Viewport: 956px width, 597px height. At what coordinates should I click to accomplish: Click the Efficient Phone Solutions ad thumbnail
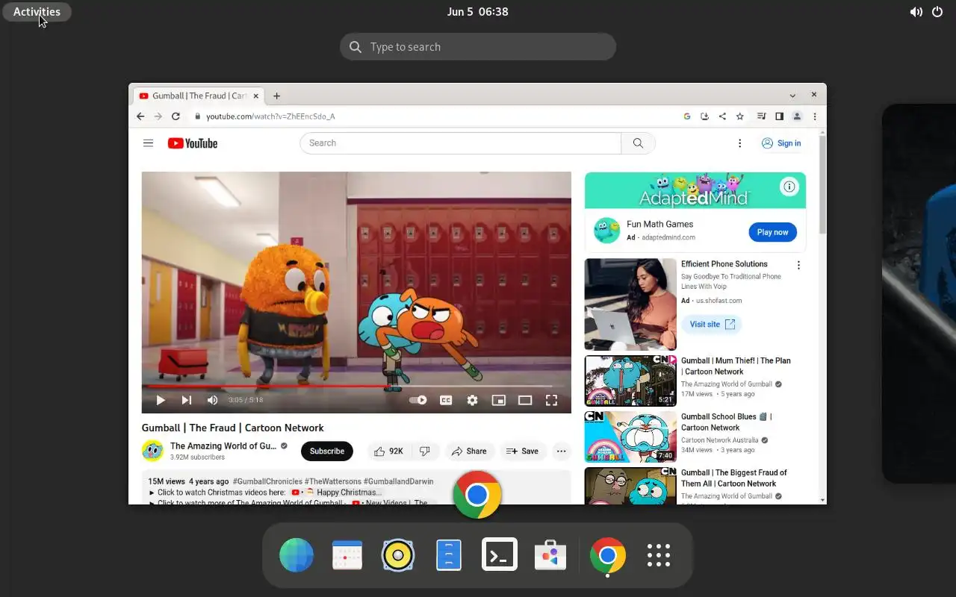click(630, 304)
